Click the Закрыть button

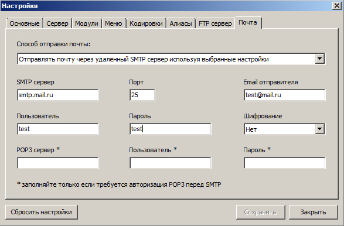point(313,212)
